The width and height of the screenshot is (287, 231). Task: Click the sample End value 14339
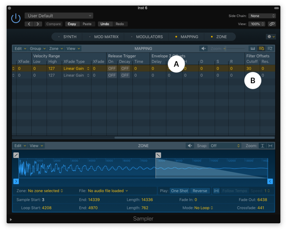94,200
